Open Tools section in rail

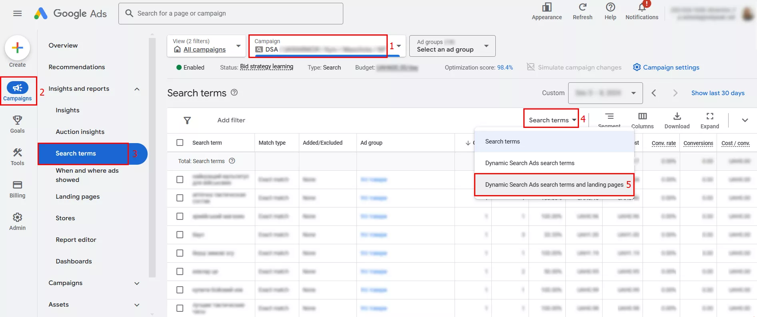tap(17, 157)
